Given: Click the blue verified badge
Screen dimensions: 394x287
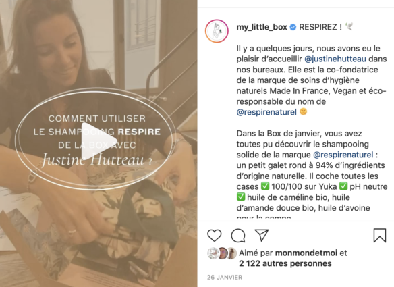Looking at the screenshot, I should 293,27.
